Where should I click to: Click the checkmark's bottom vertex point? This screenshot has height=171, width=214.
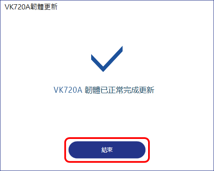tap(103, 70)
